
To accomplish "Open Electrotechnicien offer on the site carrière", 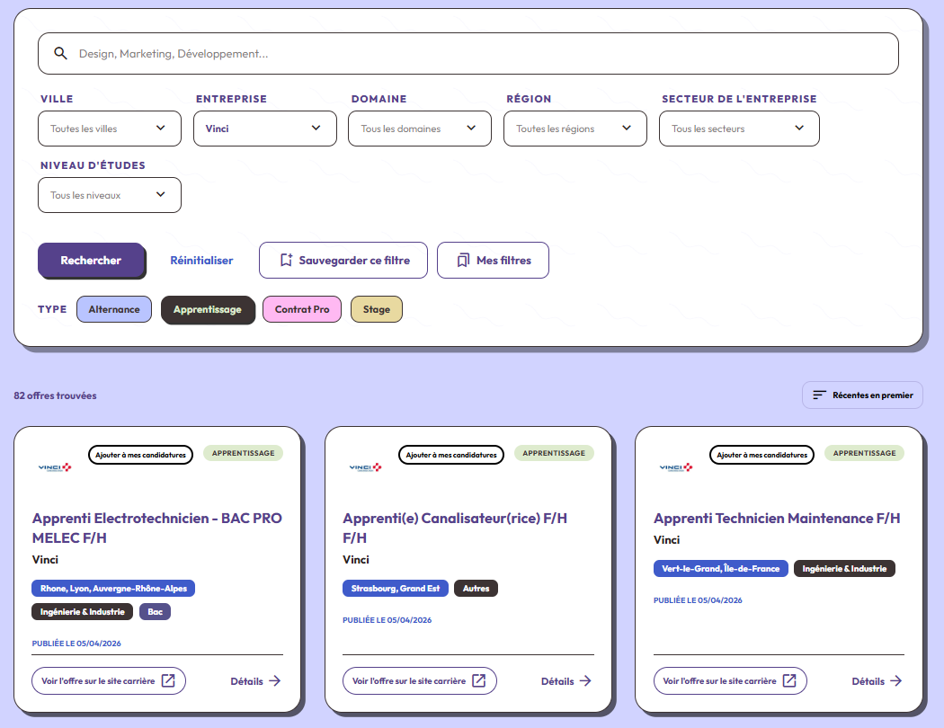I will click(x=109, y=680).
